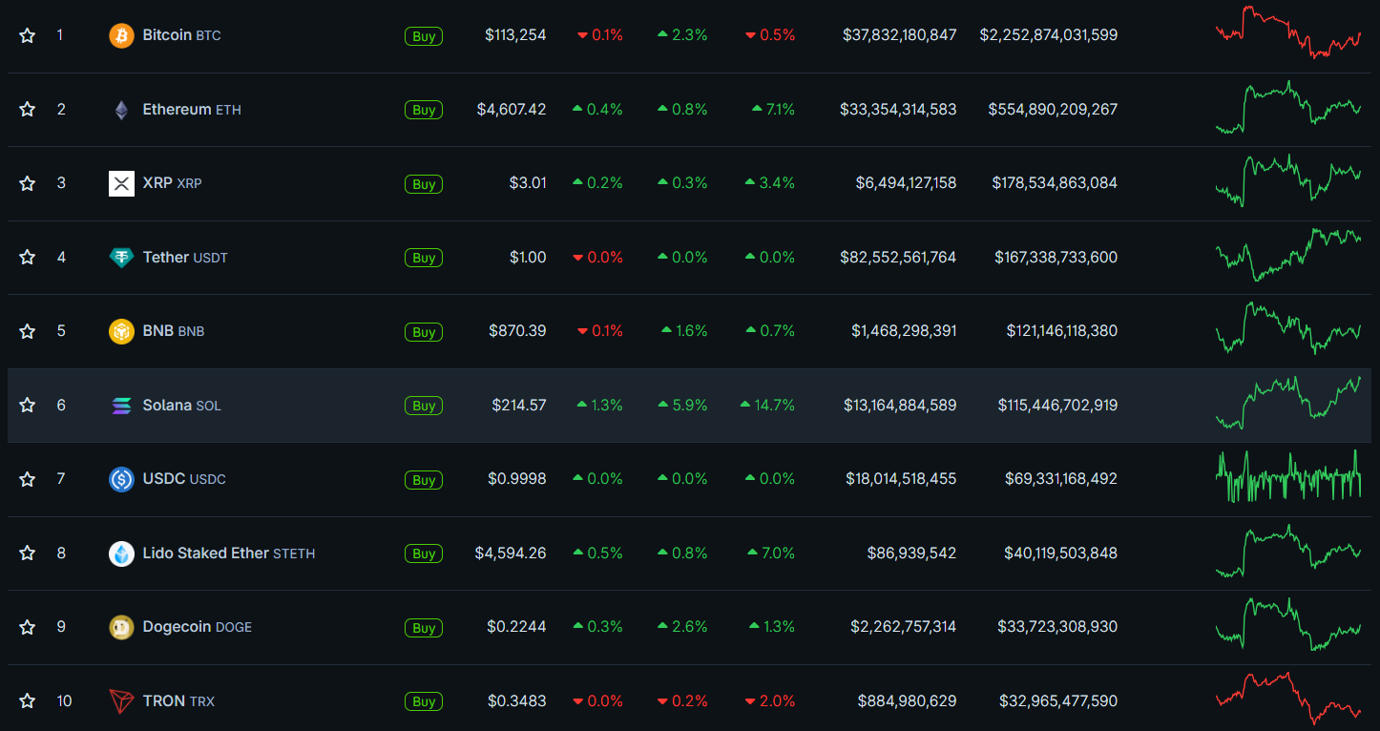The height and width of the screenshot is (731, 1380).
Task: Click the Tether logo icon
Action: pos(121,258)
